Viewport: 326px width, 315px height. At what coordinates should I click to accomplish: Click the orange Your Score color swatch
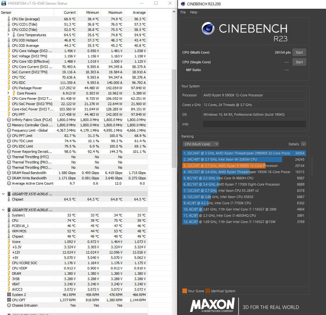point(185,291)
